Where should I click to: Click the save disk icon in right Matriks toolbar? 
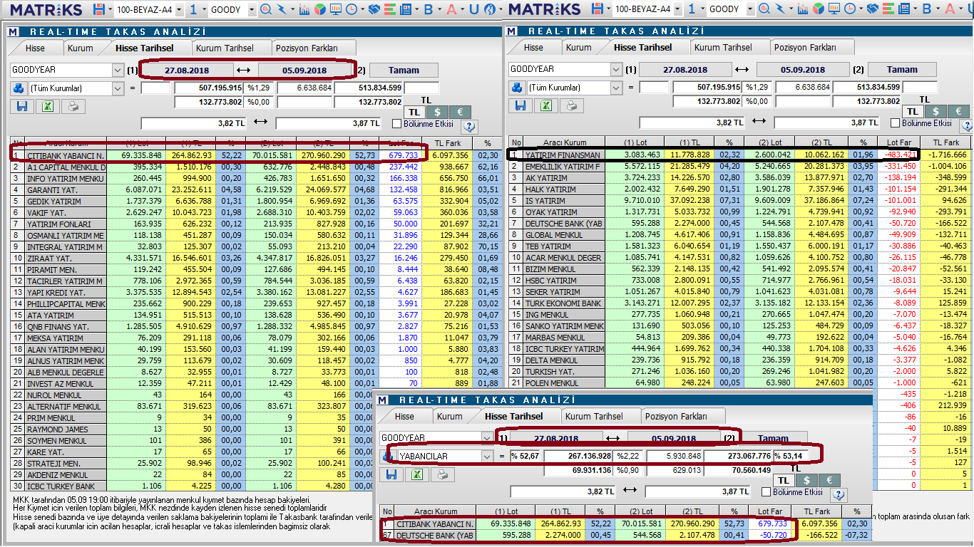tap(598, 9)
